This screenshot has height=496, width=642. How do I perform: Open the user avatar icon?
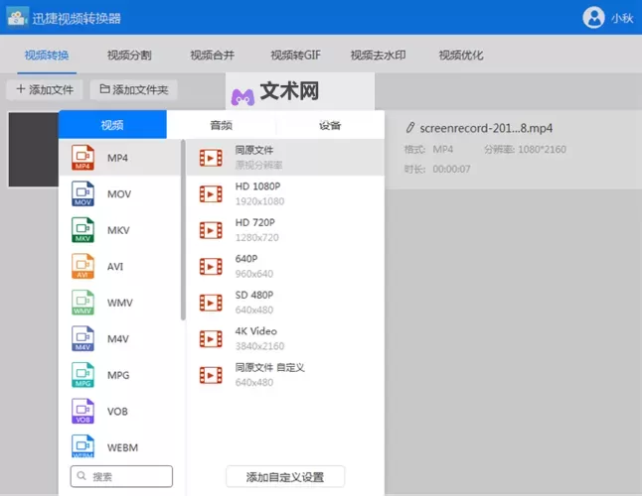point(593,18)
